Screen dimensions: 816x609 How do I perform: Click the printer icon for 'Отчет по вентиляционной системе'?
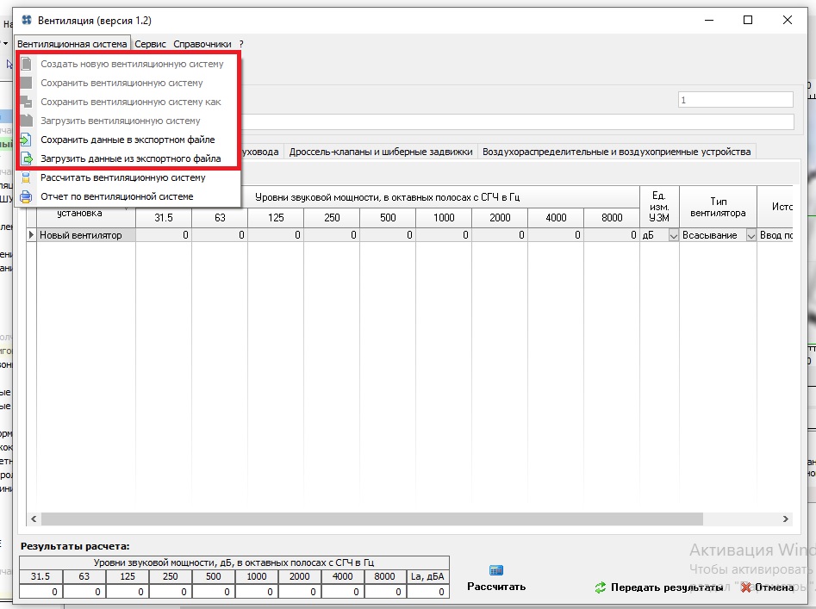[x=26, y=196]
